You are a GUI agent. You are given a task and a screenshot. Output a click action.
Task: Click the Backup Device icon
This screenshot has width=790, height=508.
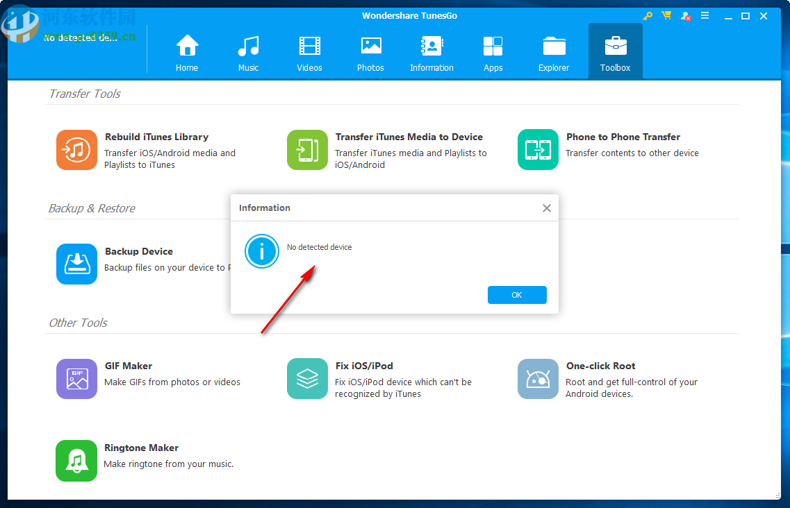click(76, 264)
